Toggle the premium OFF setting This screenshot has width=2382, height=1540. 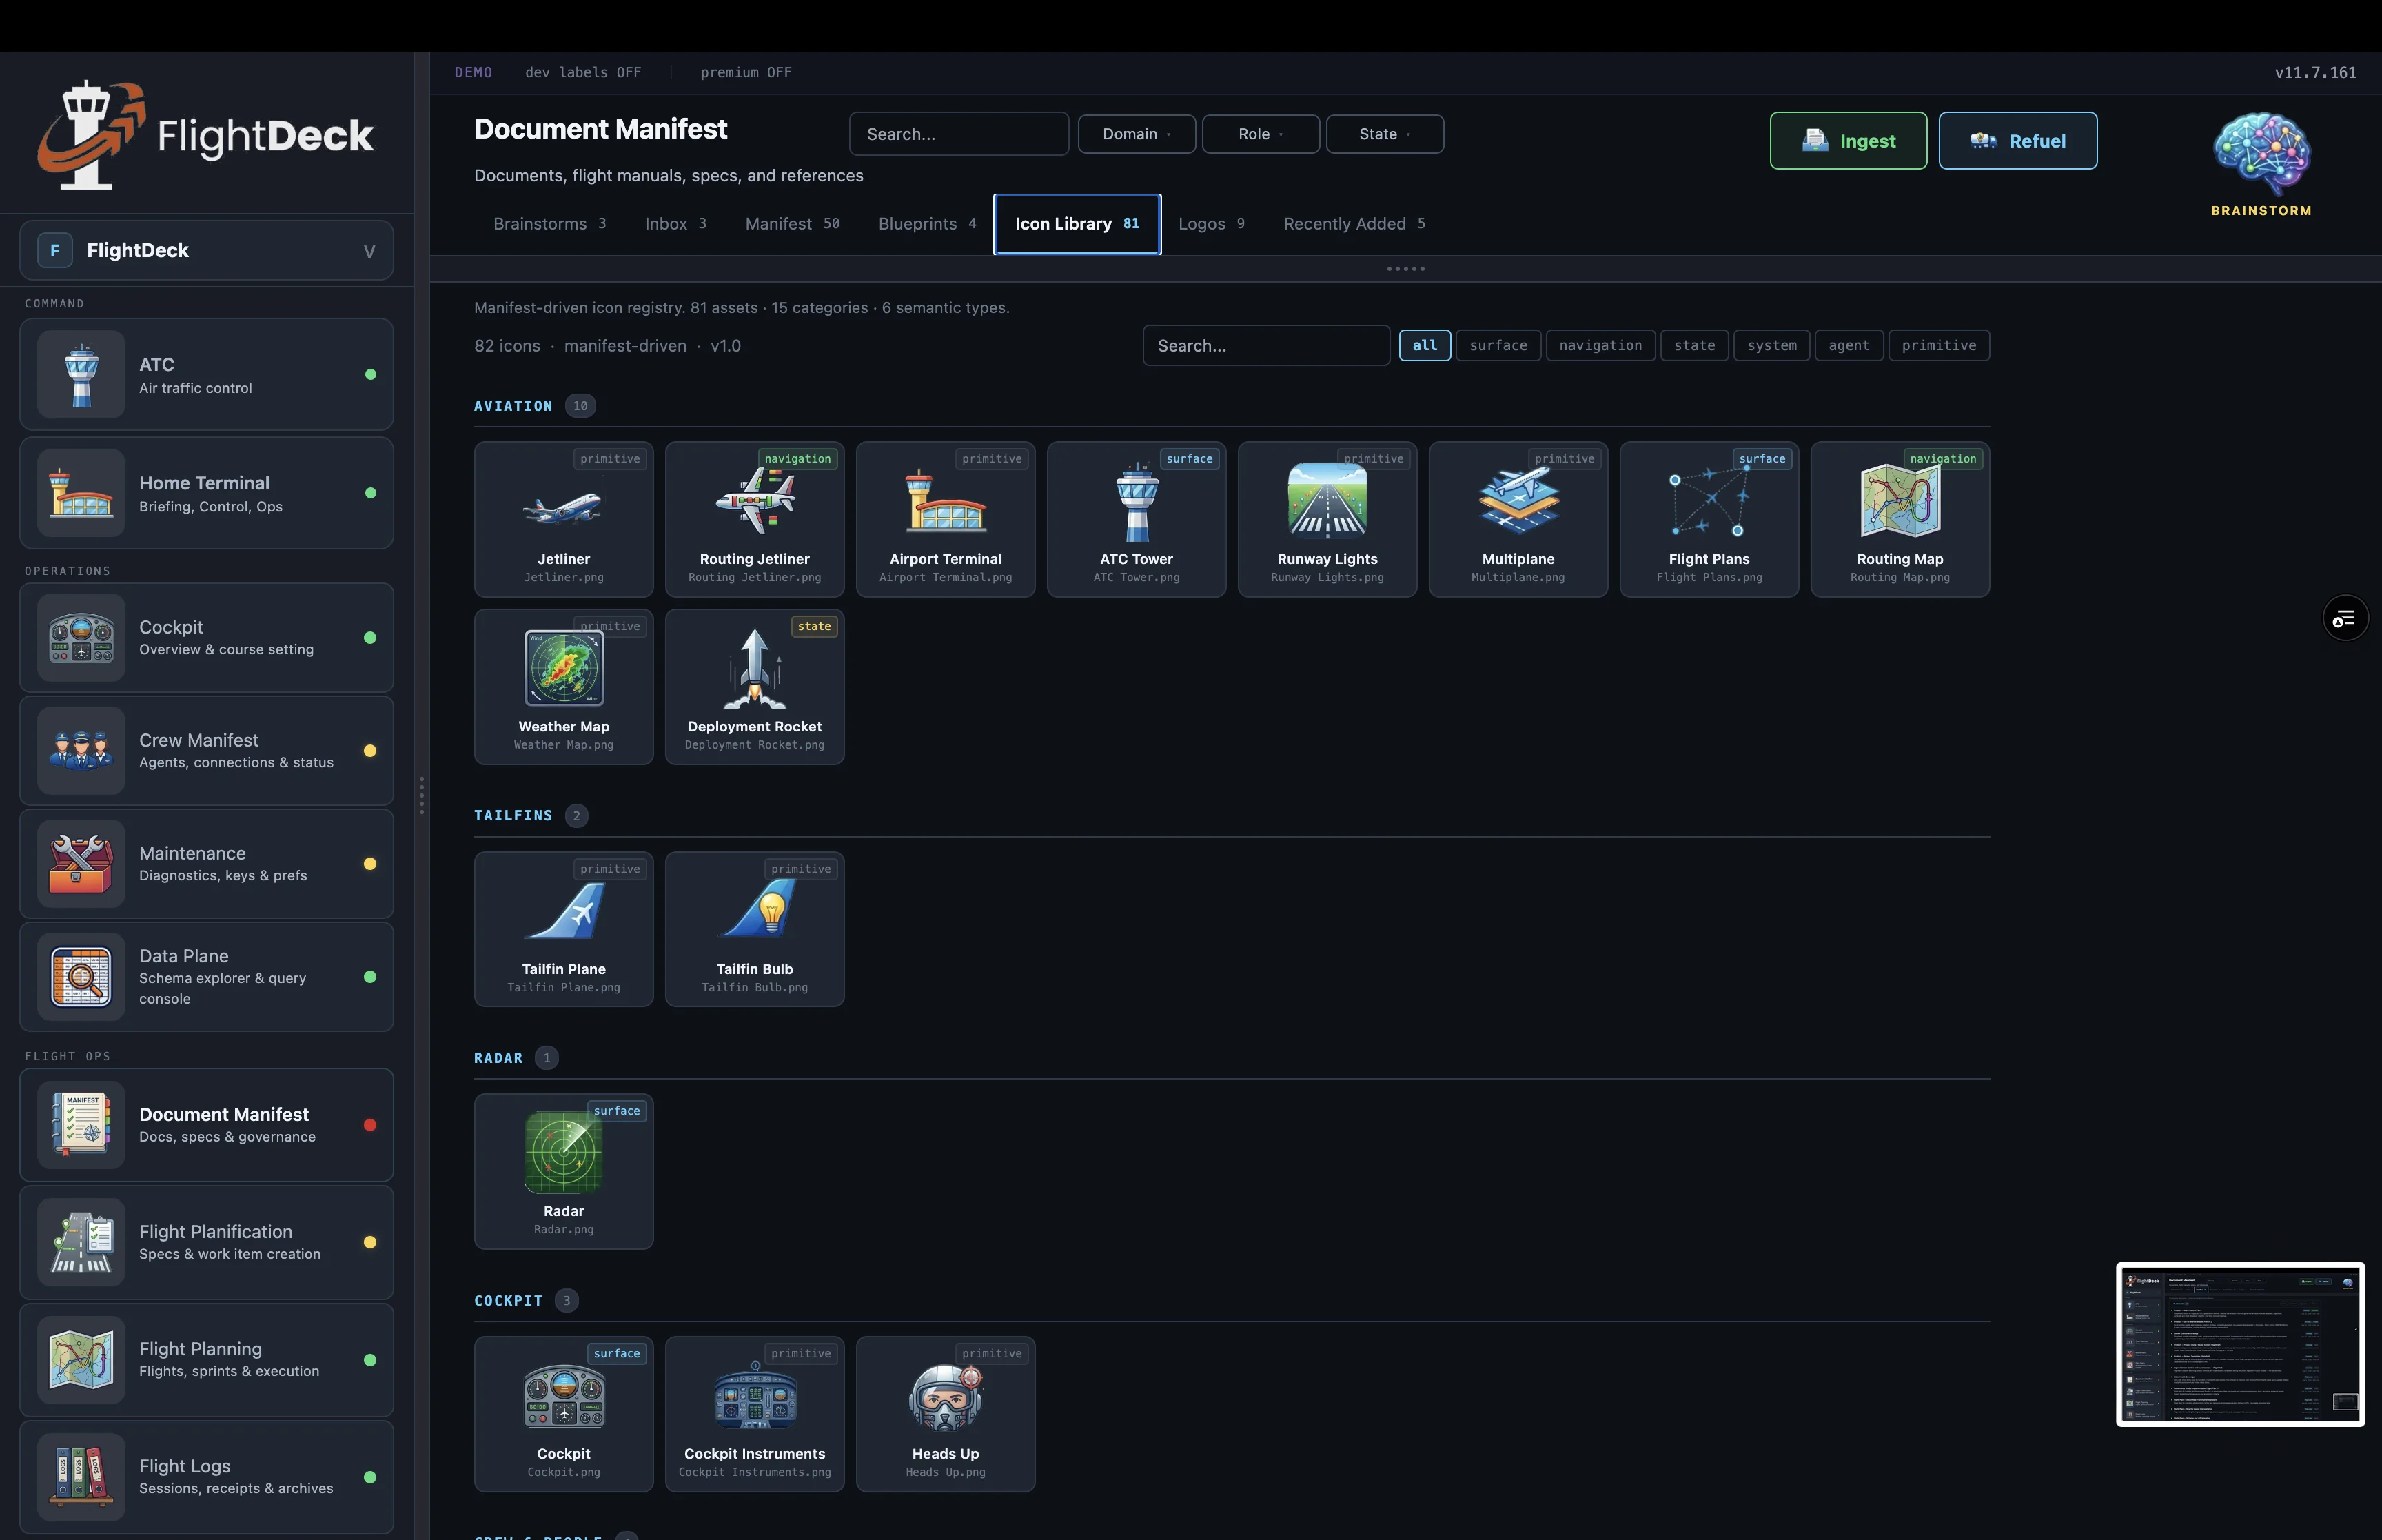tap(746, 72)
